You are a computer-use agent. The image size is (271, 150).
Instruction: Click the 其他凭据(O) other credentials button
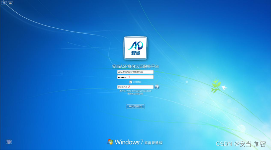(135, 106)
